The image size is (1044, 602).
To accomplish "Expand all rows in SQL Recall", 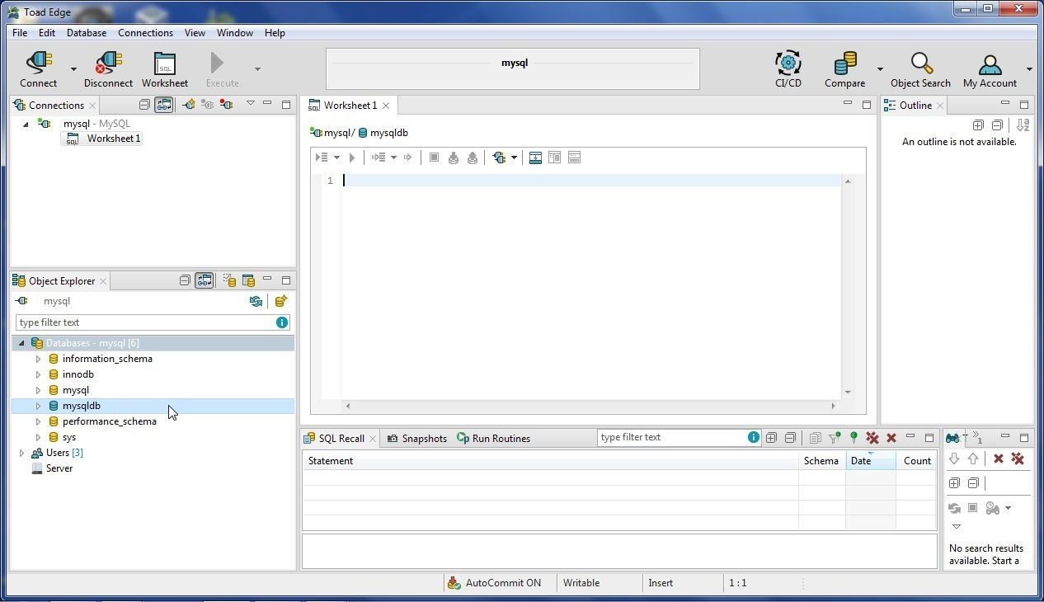I will (771, 438).
